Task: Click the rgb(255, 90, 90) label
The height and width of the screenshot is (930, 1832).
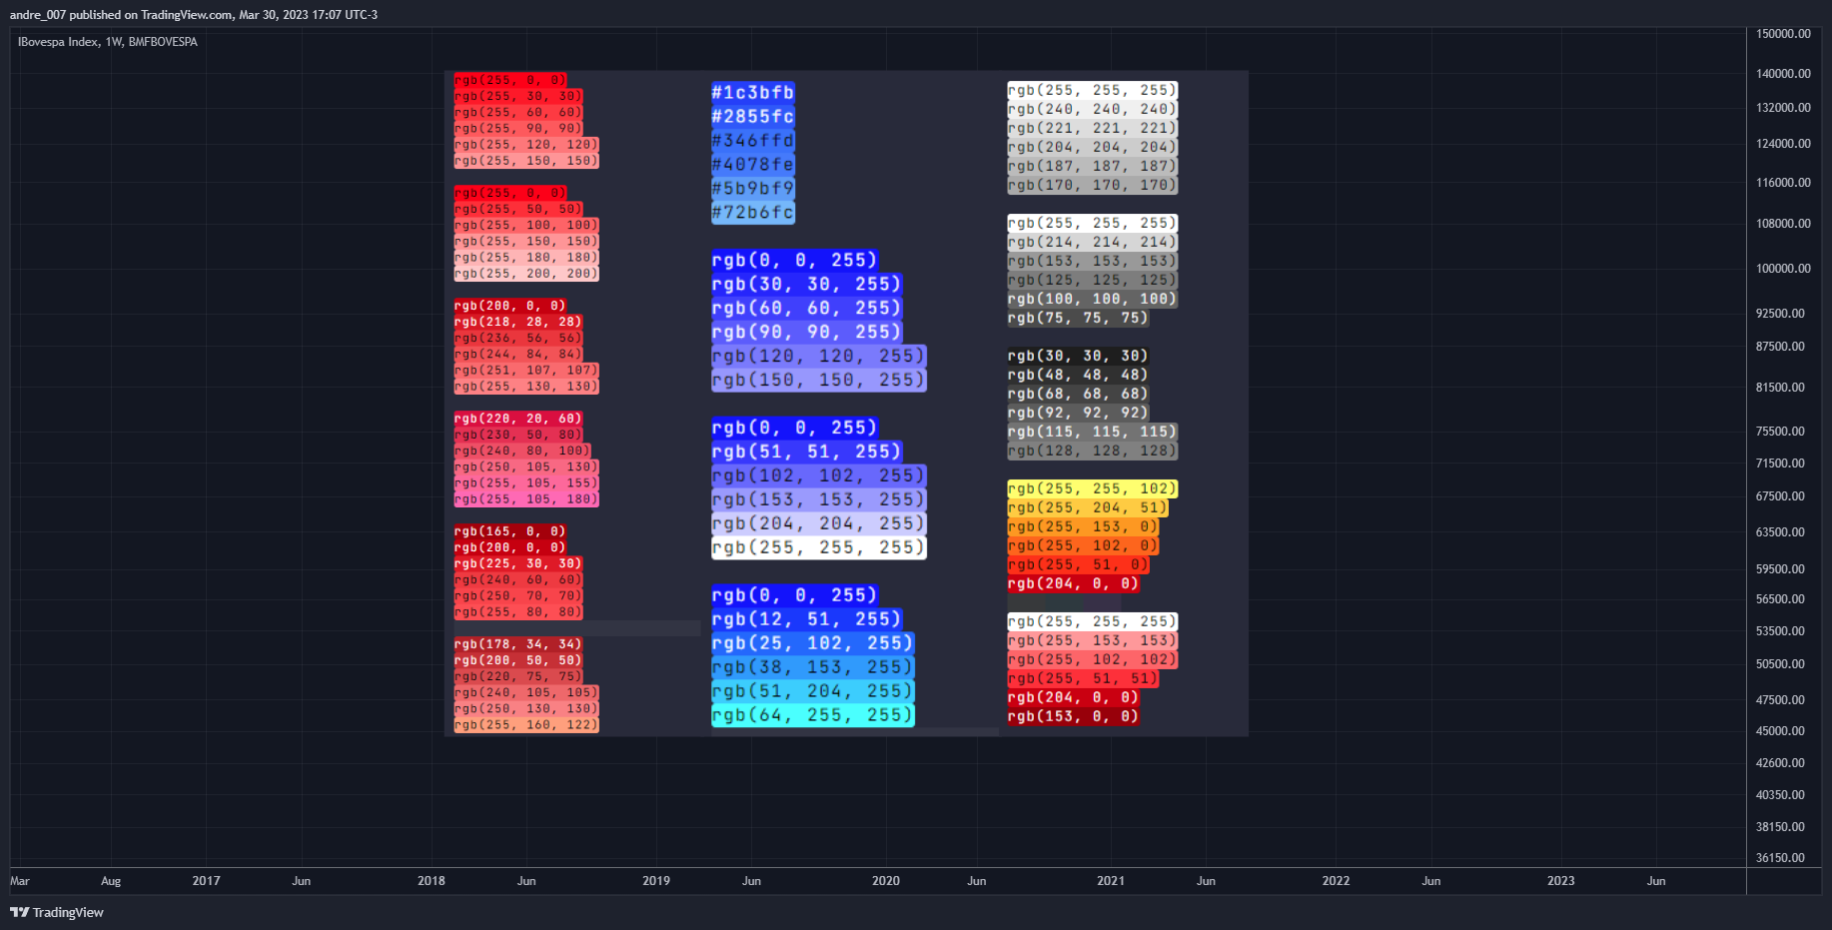Action: tap(518, 128)
